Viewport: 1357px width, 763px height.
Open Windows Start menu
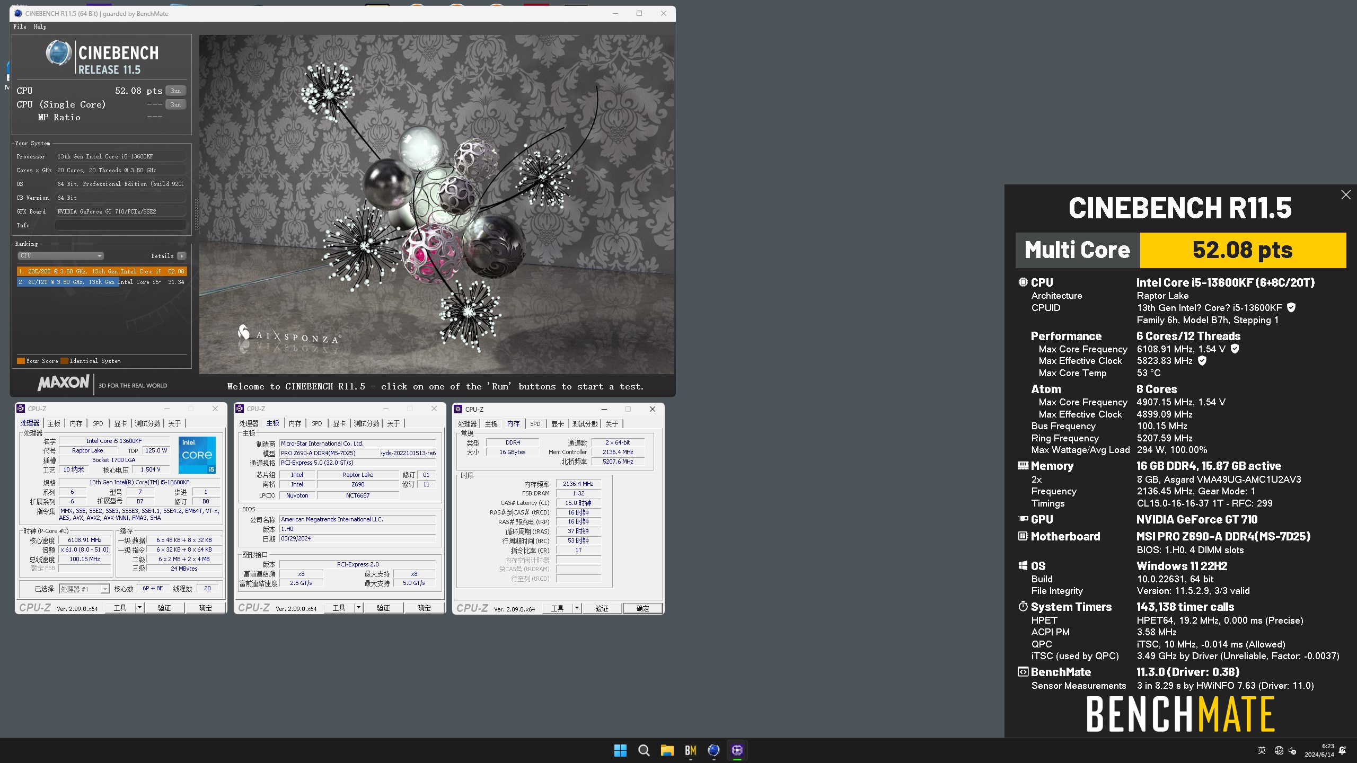click(620, 750)
